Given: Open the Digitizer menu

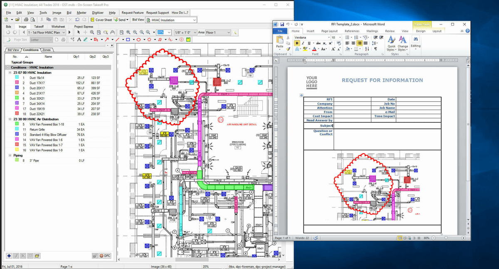Looking at the screenshot, I should [98, 13].
